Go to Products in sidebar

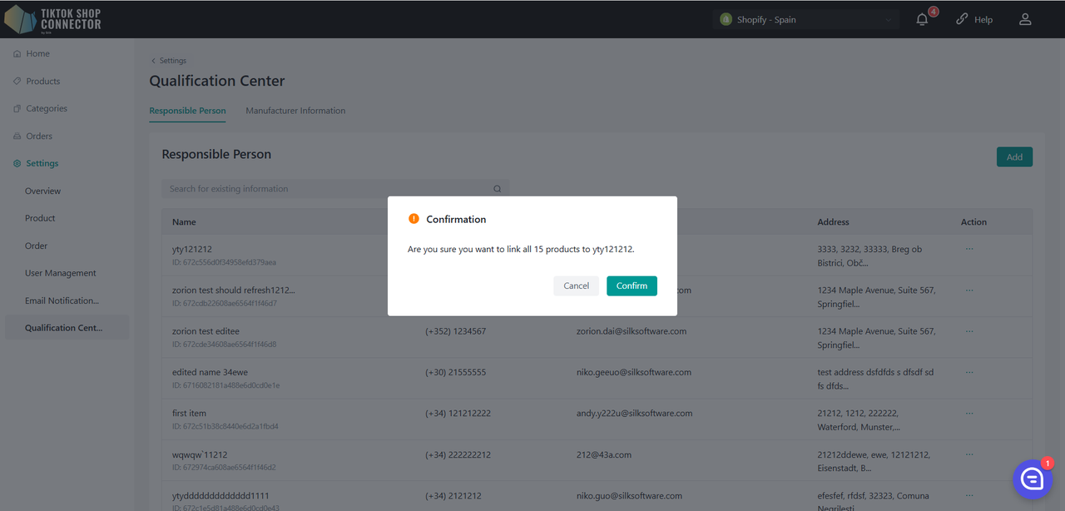pyautogui.click(x=42, y=82)
